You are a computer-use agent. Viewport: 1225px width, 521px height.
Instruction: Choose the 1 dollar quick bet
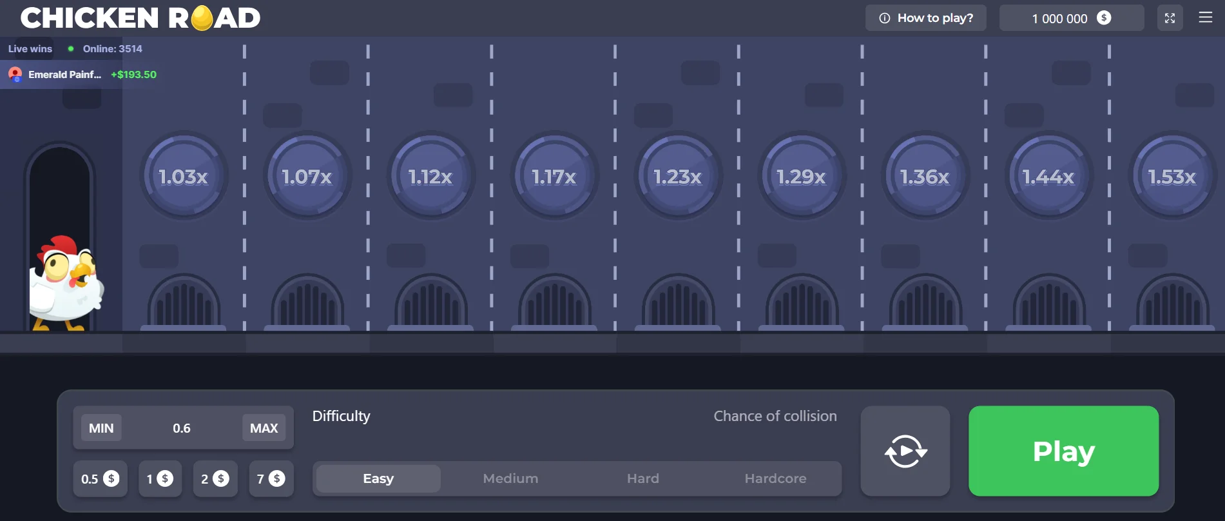(160, 478)
